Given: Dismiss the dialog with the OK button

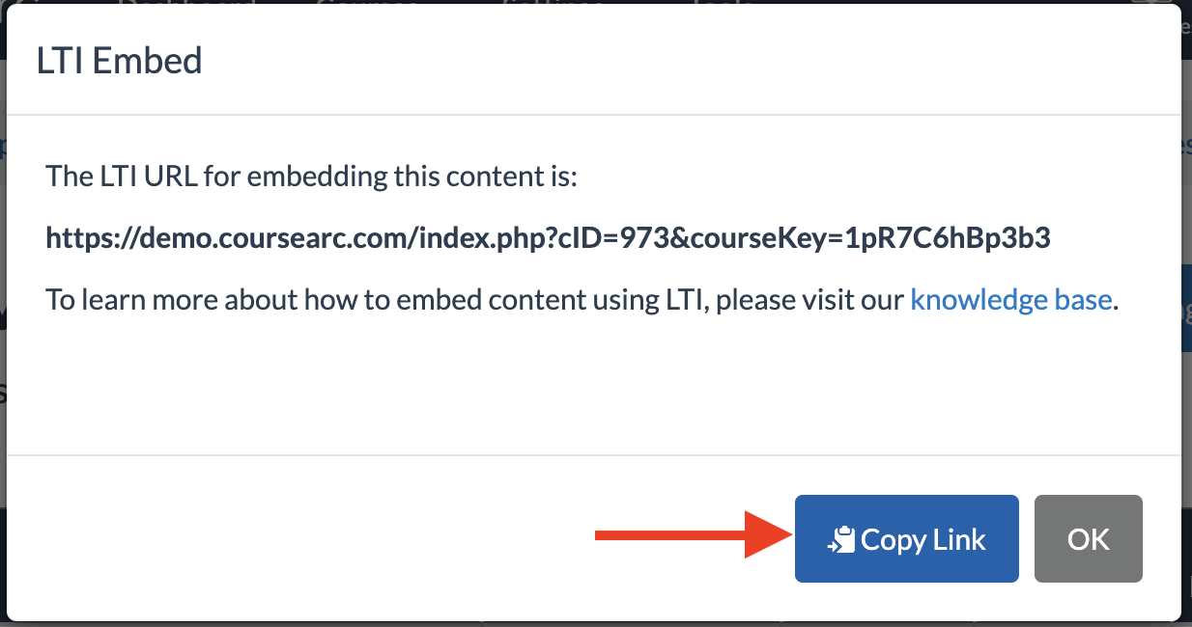Looking at the screenshot, I should (1089, 539).
